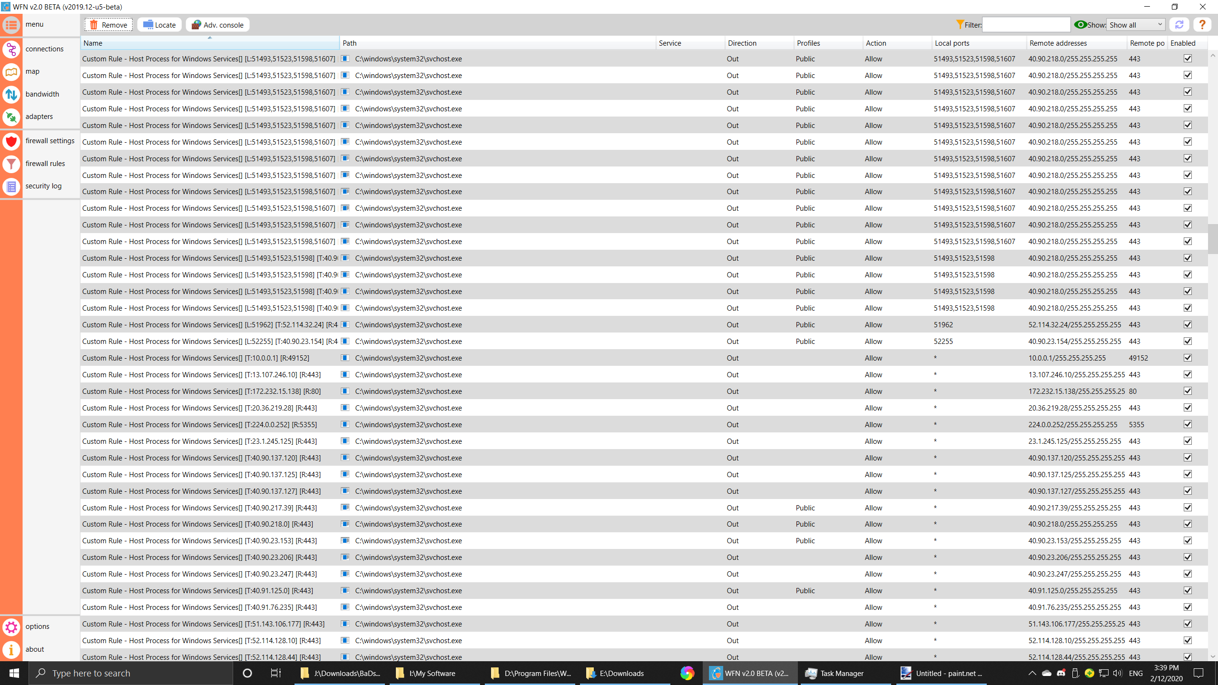Click inside the Filter text field
This screenshot has height=685, width=1218.
pyautogui.click(x=1026, y=25)
